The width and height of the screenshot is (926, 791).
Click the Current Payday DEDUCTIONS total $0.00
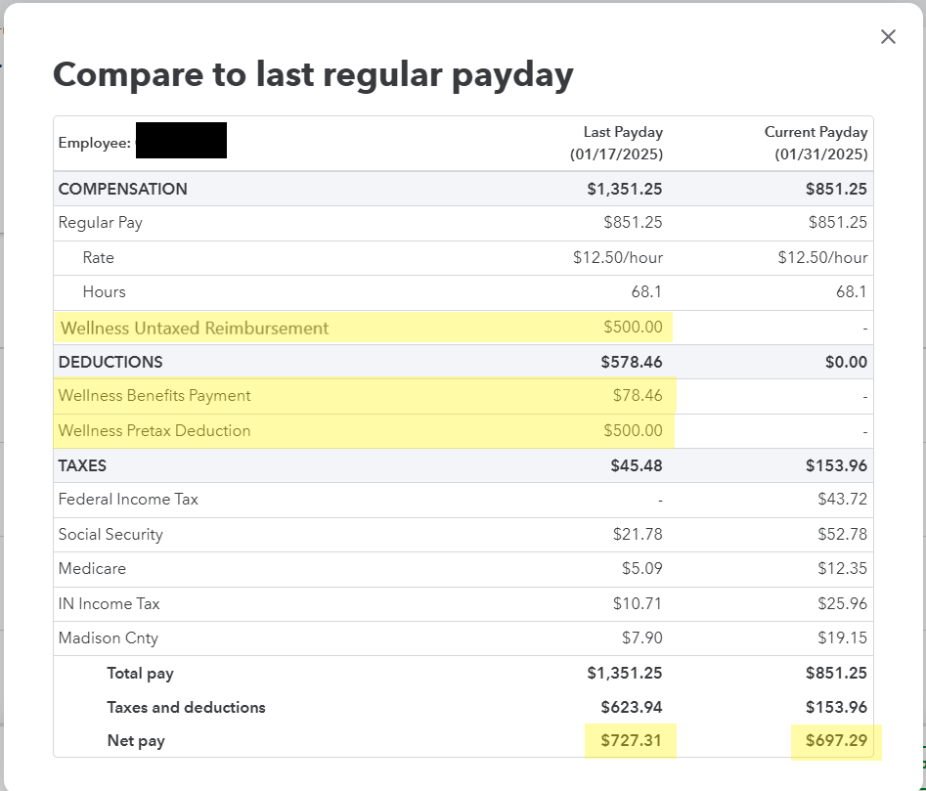coord(846,362)
